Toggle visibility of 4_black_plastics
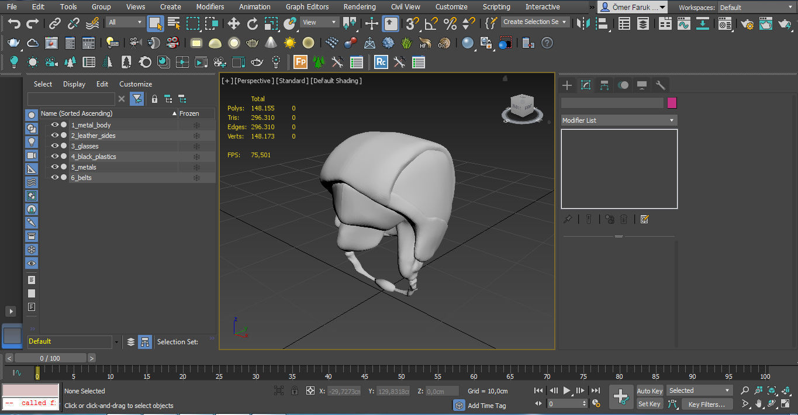Image resolution: width=798 pixels, height=415 pixels. click(x=54, y=157)
